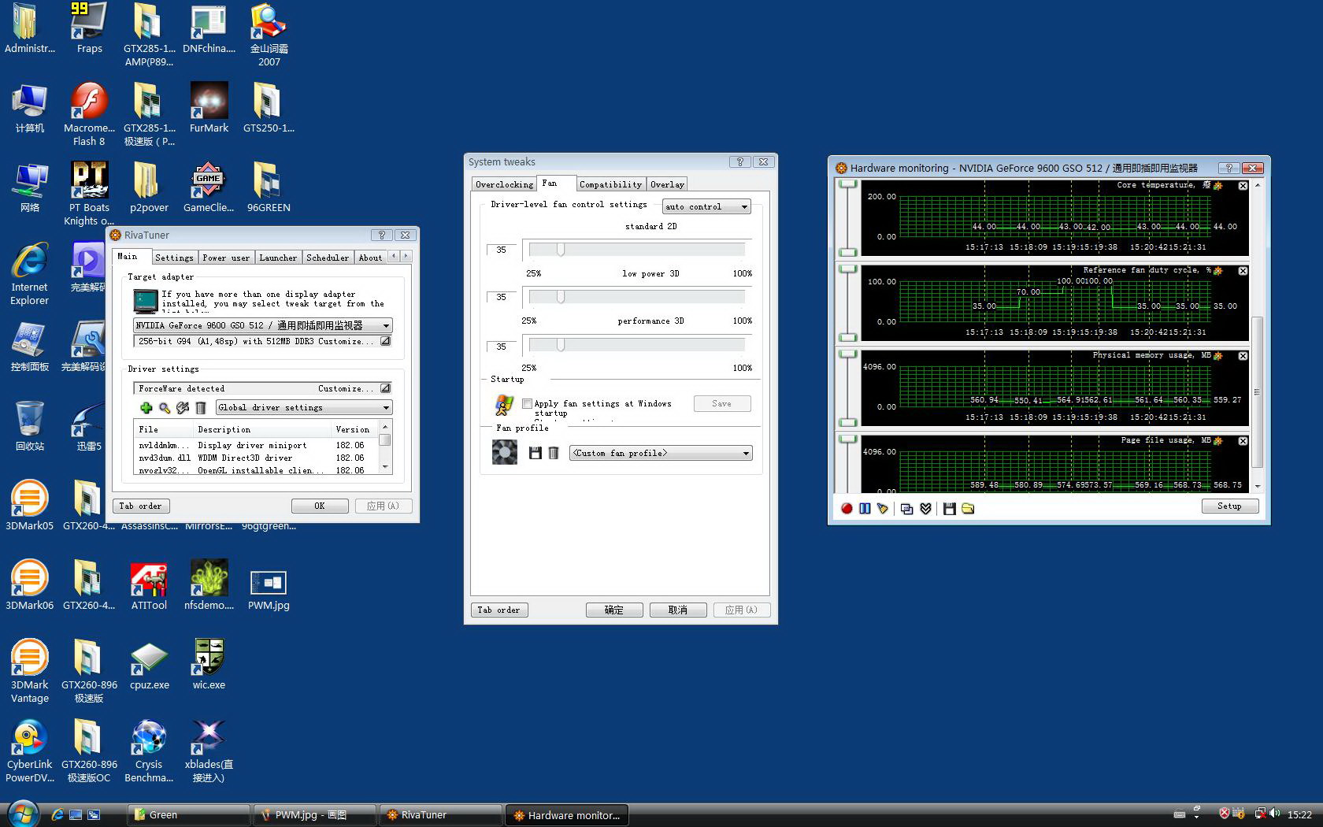Open cpuz.exe desktop icon
The image size is (1323, 827).
149,666
